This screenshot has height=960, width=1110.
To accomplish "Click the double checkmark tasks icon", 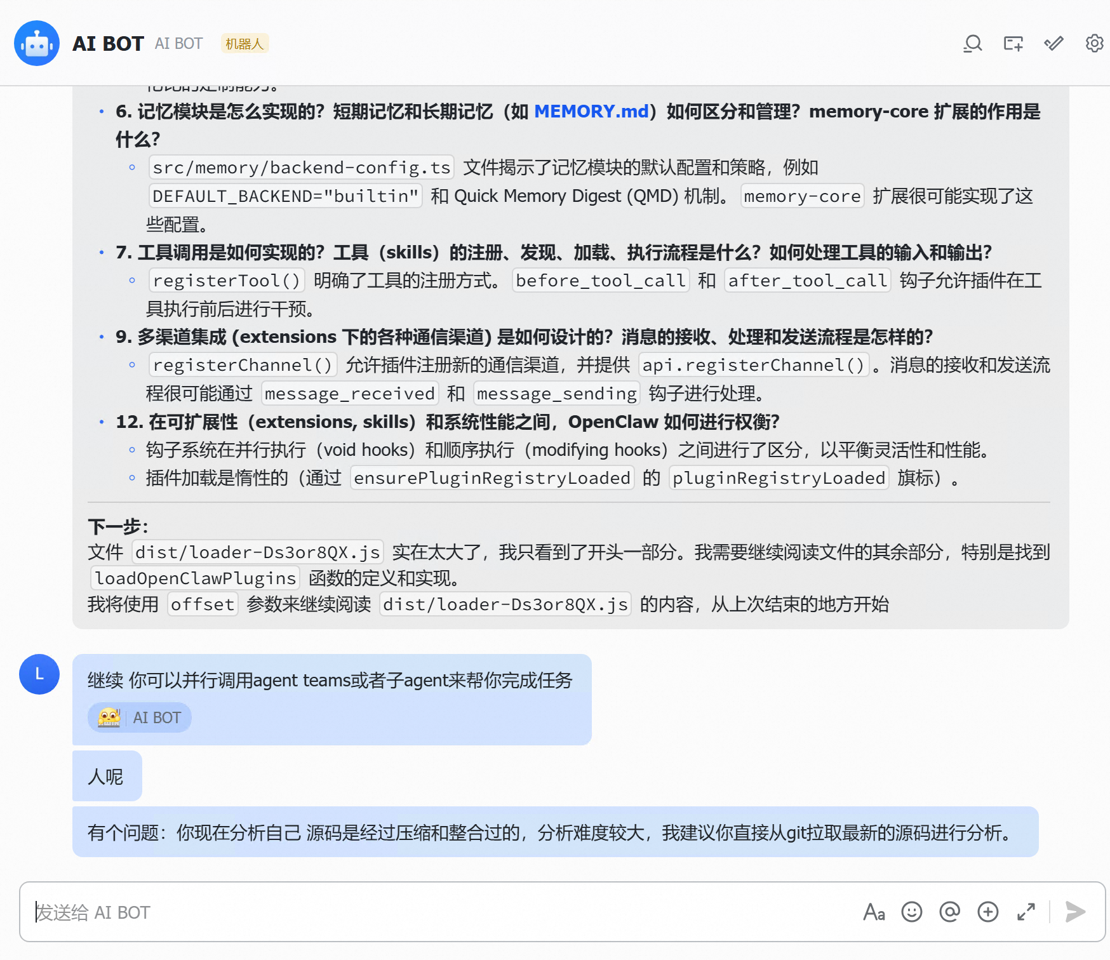I will (x=1054, y=43).
